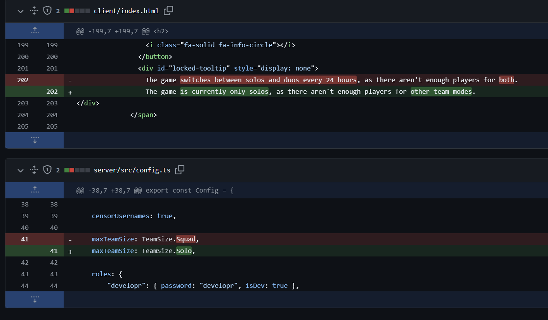Open code owner shield for server/src/config.ts
The width and height of the screenshot is (548, 320).
[47, 170]
